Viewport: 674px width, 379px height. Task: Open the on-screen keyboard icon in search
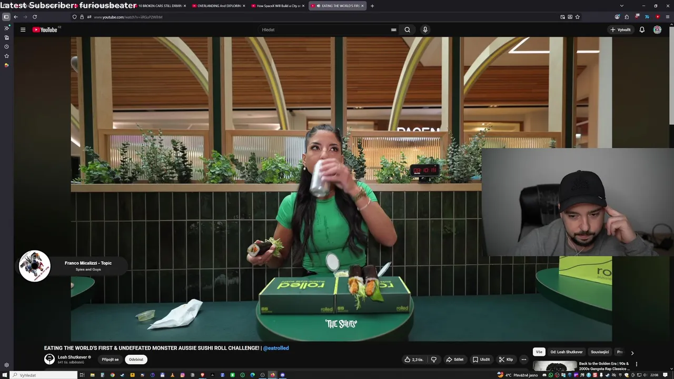[x=393, y=29]
